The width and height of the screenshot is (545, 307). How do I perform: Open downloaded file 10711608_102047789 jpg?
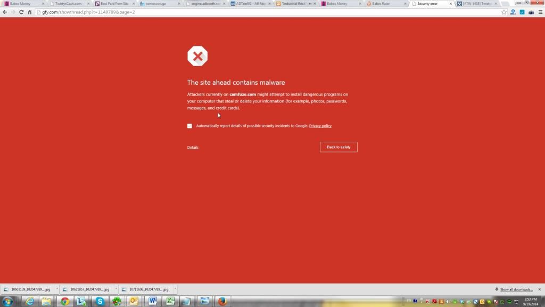pos(146,289)
